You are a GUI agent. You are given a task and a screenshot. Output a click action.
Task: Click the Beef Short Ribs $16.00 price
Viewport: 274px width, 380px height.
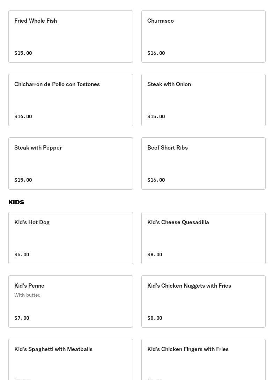(156, 180)
